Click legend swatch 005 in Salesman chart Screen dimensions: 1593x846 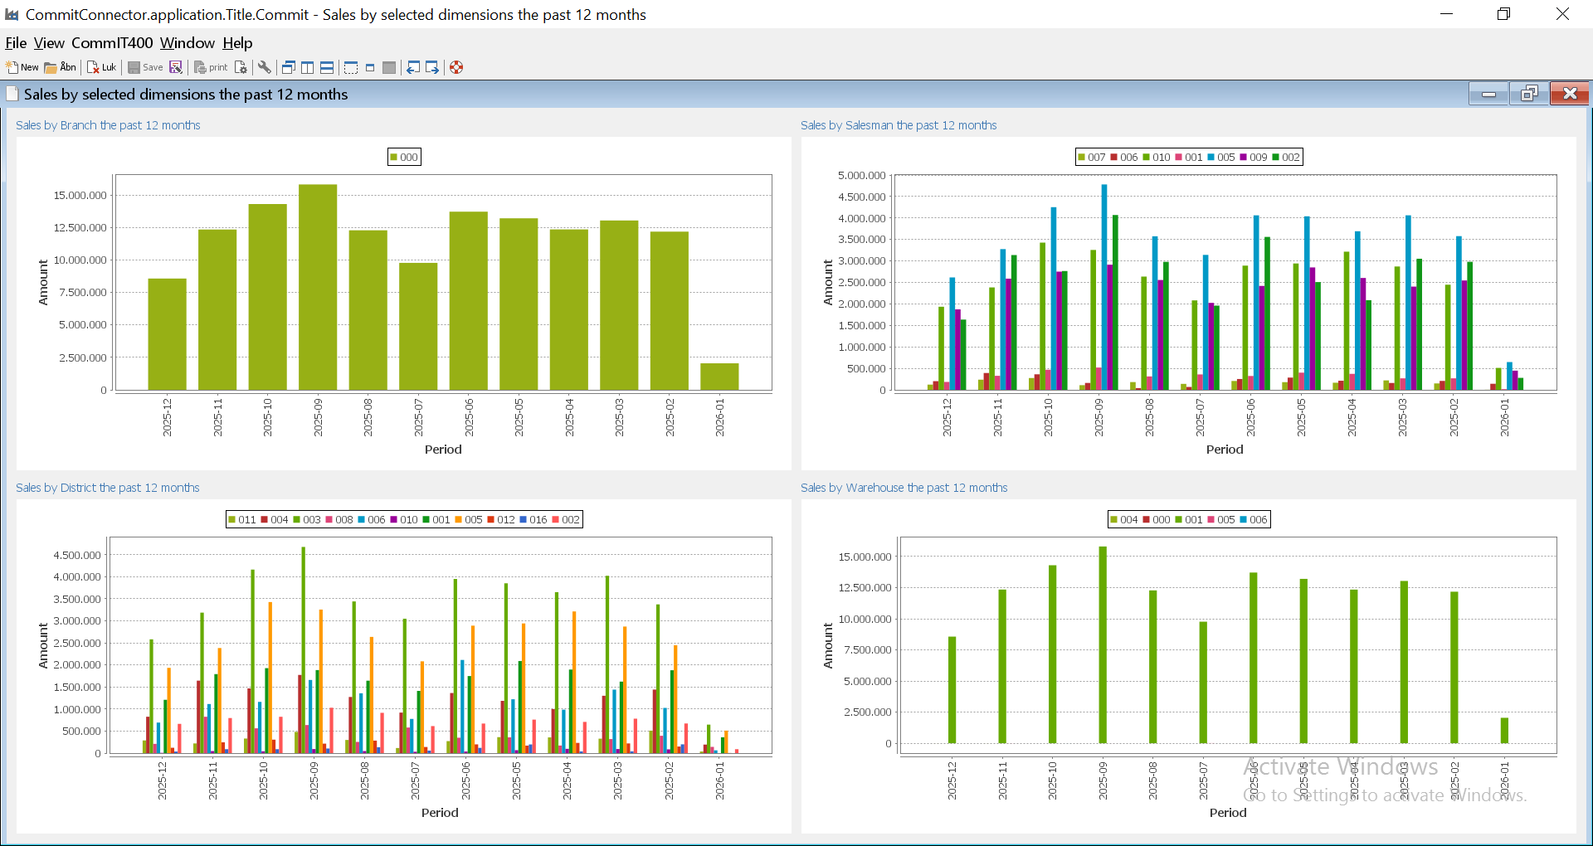click(1211, 158)
